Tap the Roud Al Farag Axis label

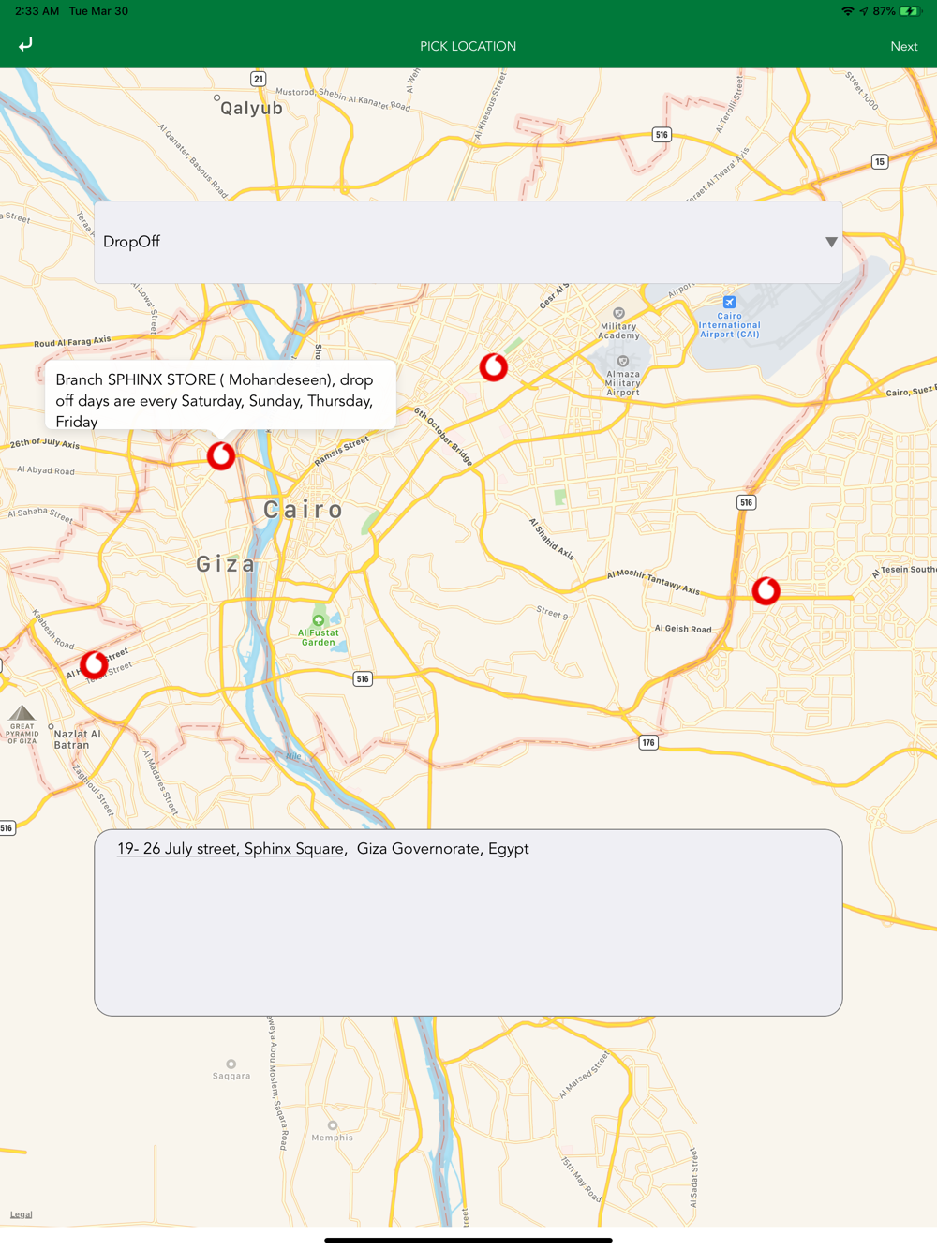click(x=72, y=342)
